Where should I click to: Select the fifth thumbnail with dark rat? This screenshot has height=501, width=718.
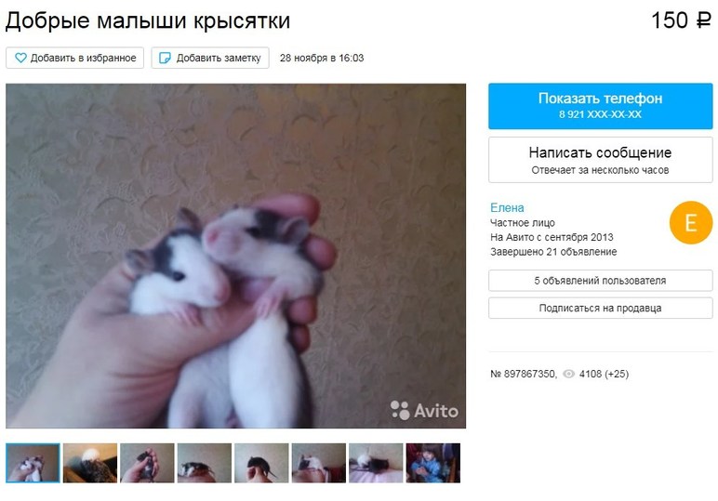tap(261, 463)
